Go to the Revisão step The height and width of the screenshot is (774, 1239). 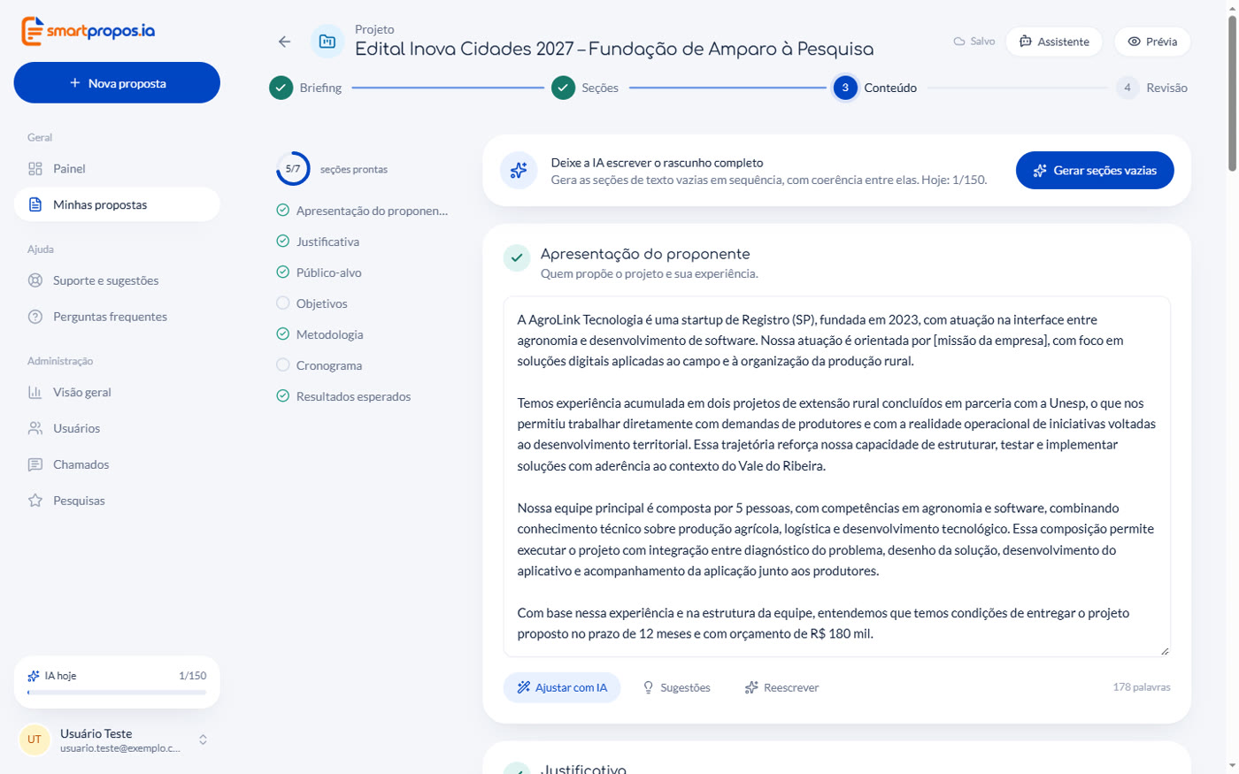[1151, 88]
